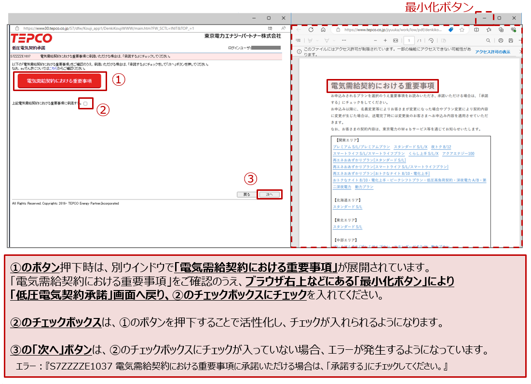This screenshot has width=531, height=384.
Task: Click the read aloud icon in left window
Action: pos(283,28)
